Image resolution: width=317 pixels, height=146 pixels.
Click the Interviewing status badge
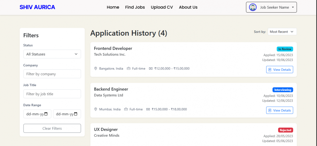283,90
